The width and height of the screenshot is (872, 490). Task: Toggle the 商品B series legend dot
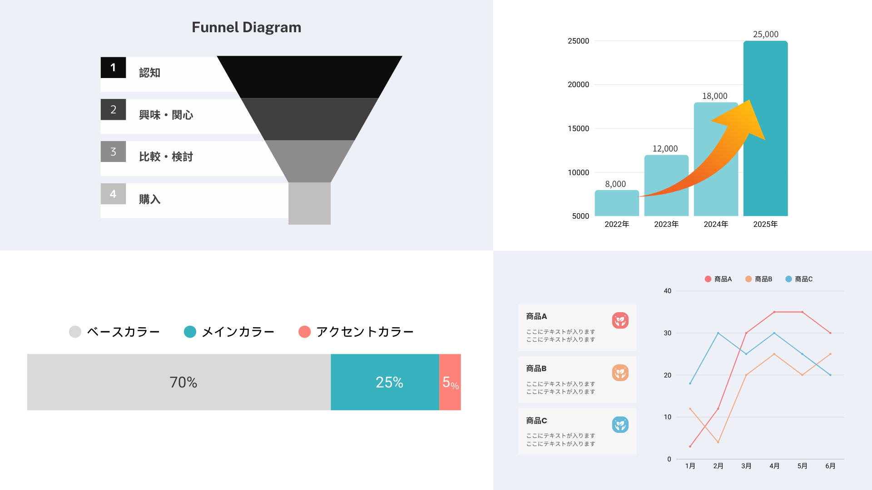748,279
